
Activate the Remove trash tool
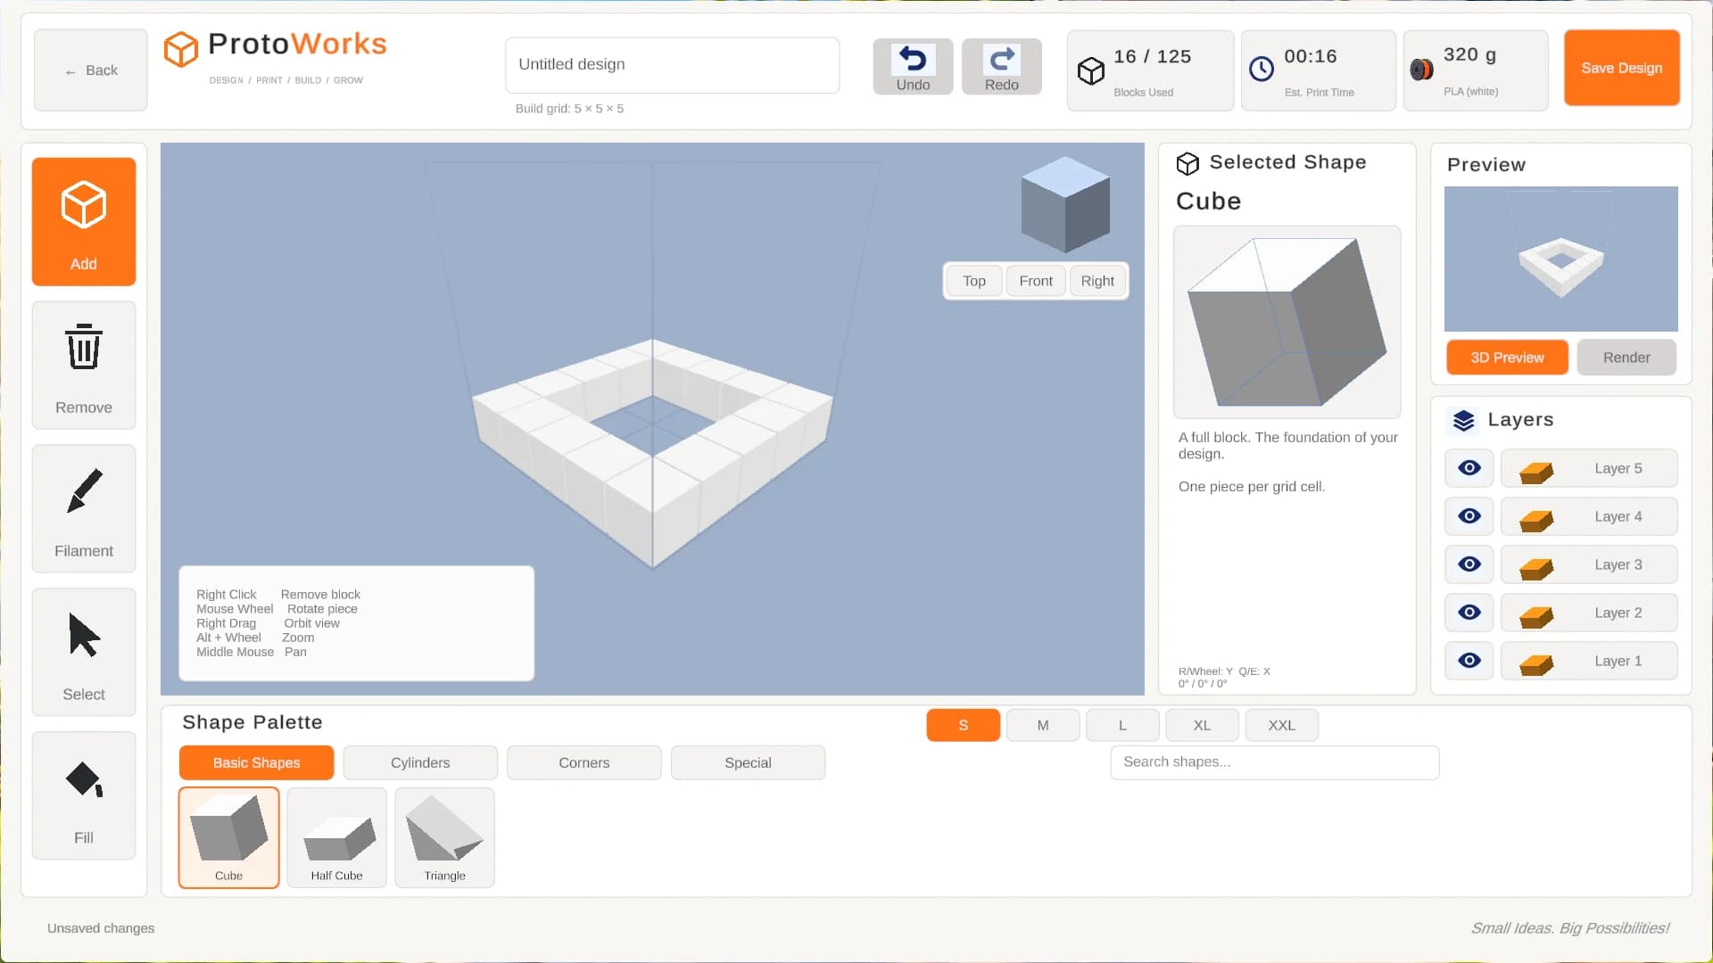(x=84, y=365)
